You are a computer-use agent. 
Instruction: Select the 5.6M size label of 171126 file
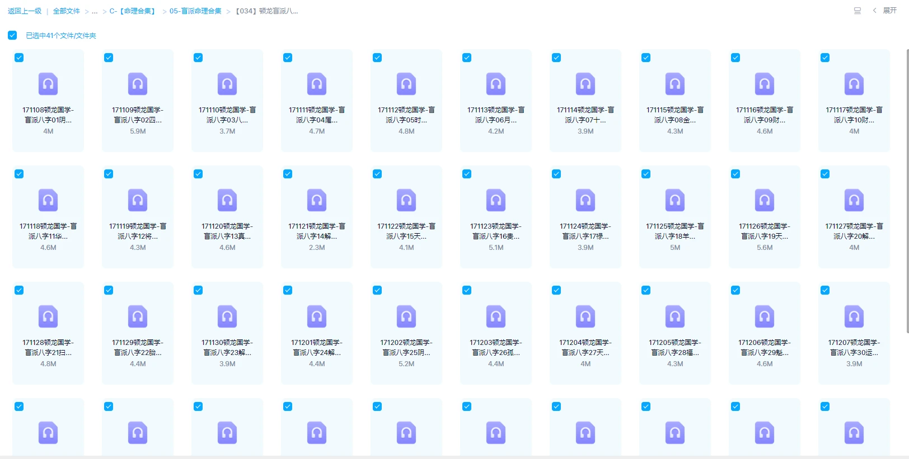tap(765, 247)
